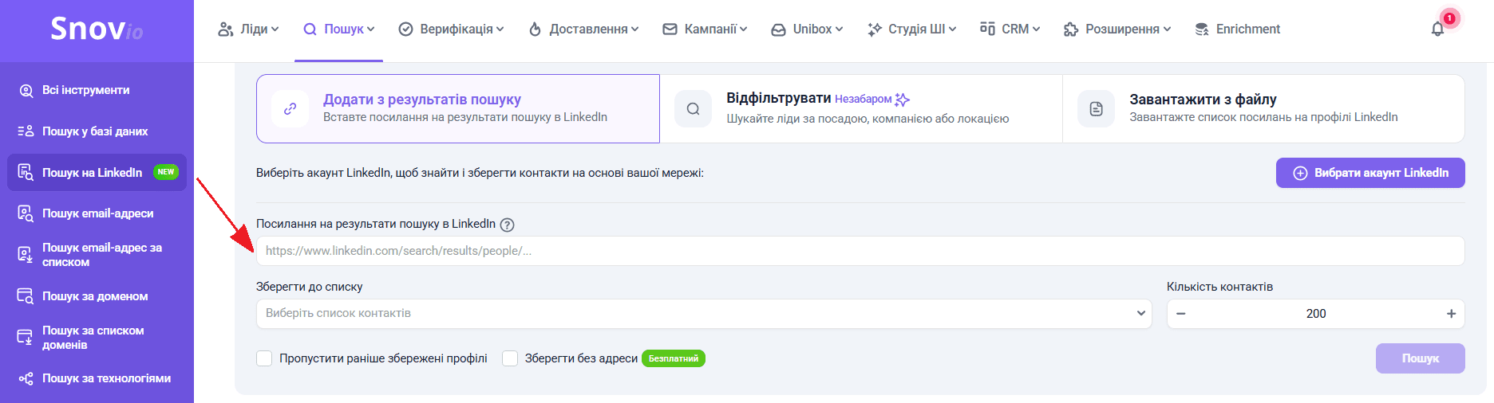
Task: Click the green Безплатний badge
Action: tap(674, 358)
